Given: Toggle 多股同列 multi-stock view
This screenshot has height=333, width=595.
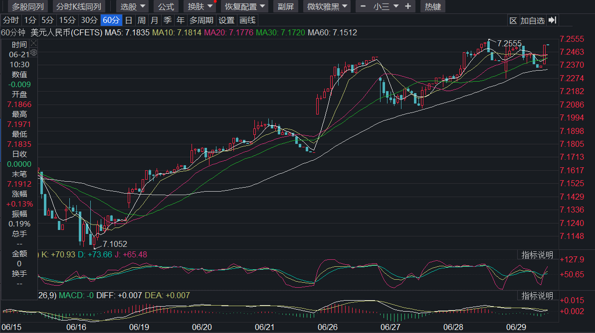Looking at the screenshot, I should click(x=28, y=6).
